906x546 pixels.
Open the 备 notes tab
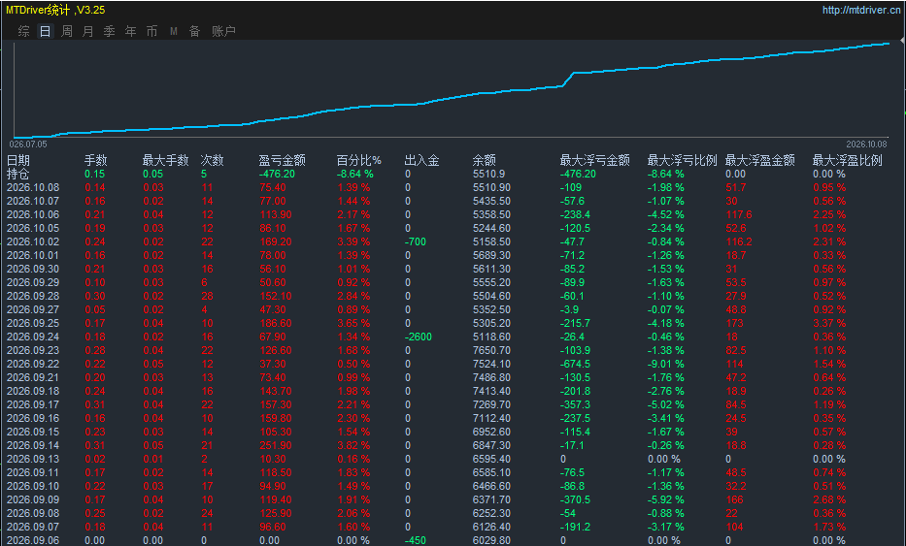(195, 31)
